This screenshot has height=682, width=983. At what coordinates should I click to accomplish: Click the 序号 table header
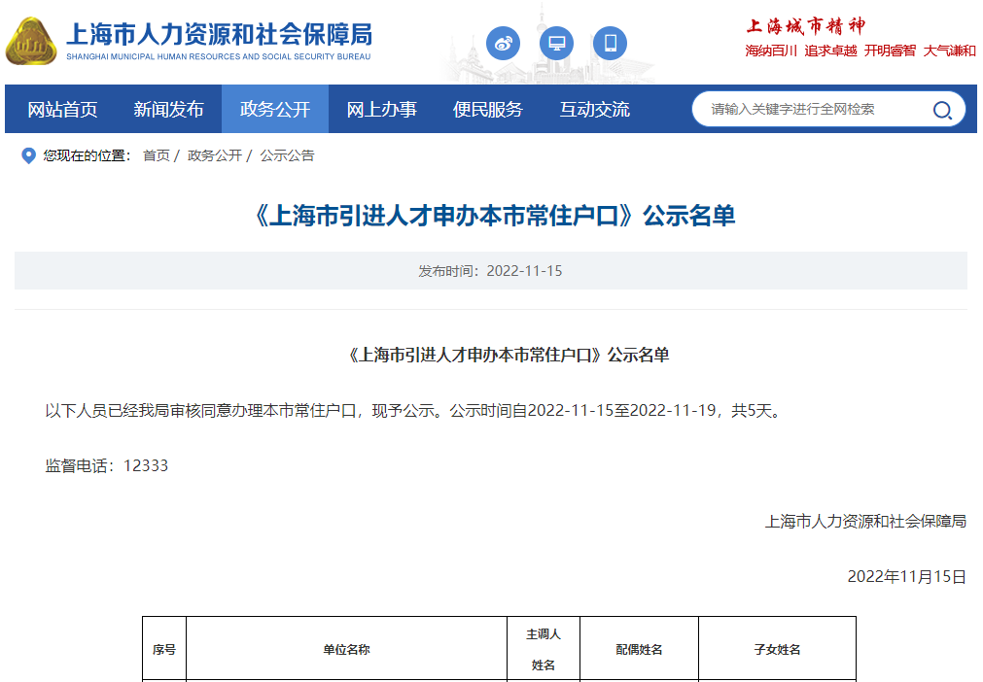point(164,649)
